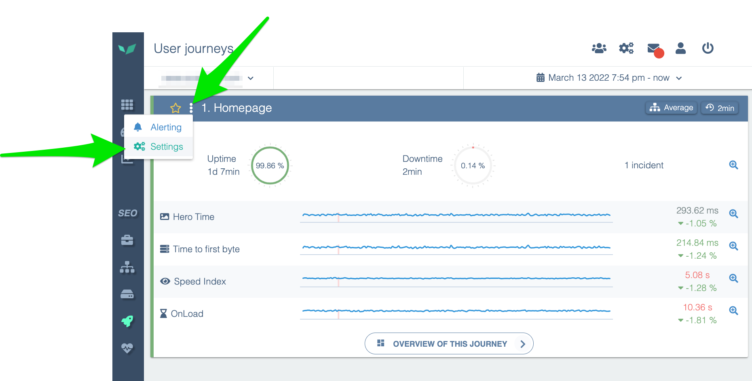
Task: Open the rocket icon in sidebar
Action: [x=127, y=321]
